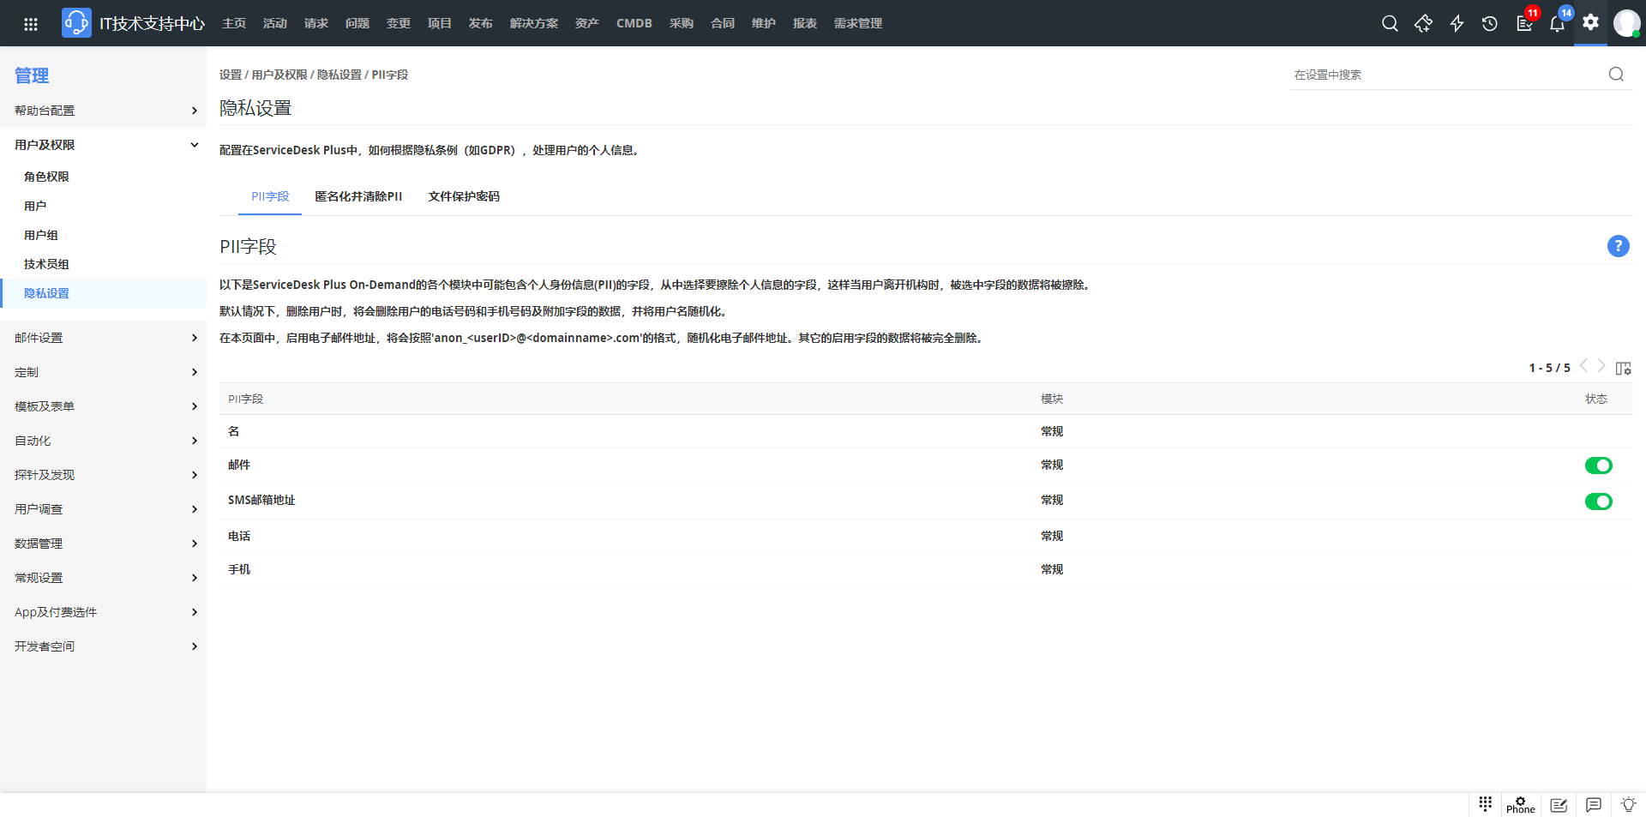Switch to the 匿名化并清除PII tab
Screen dimensions: 1646x817
click(358, 196)
